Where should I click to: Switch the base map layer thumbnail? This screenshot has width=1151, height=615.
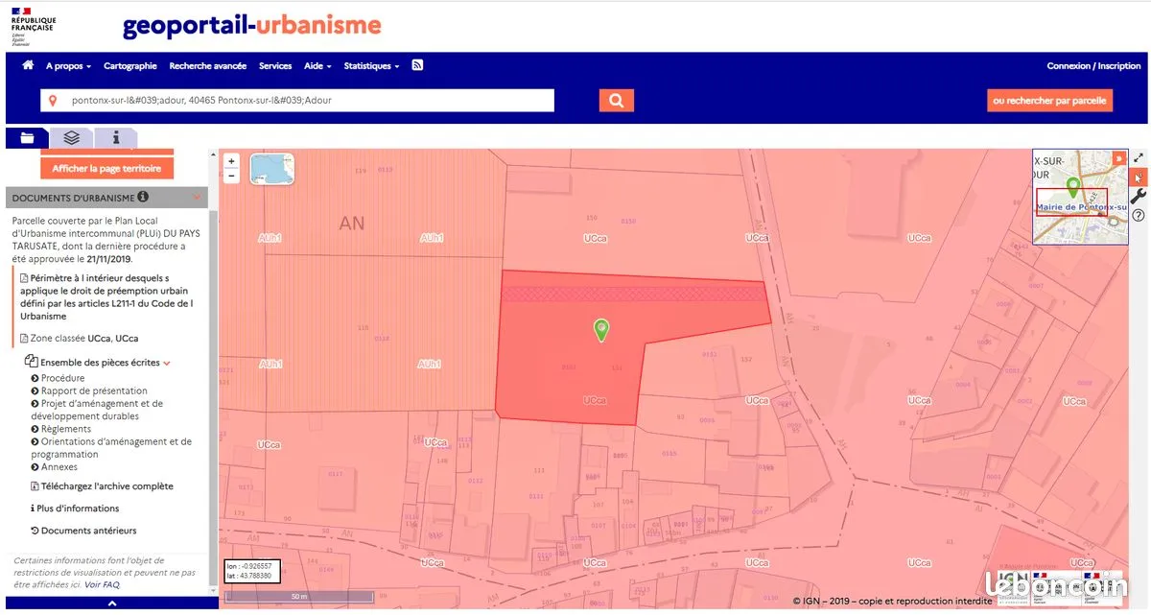pos(272,169)
